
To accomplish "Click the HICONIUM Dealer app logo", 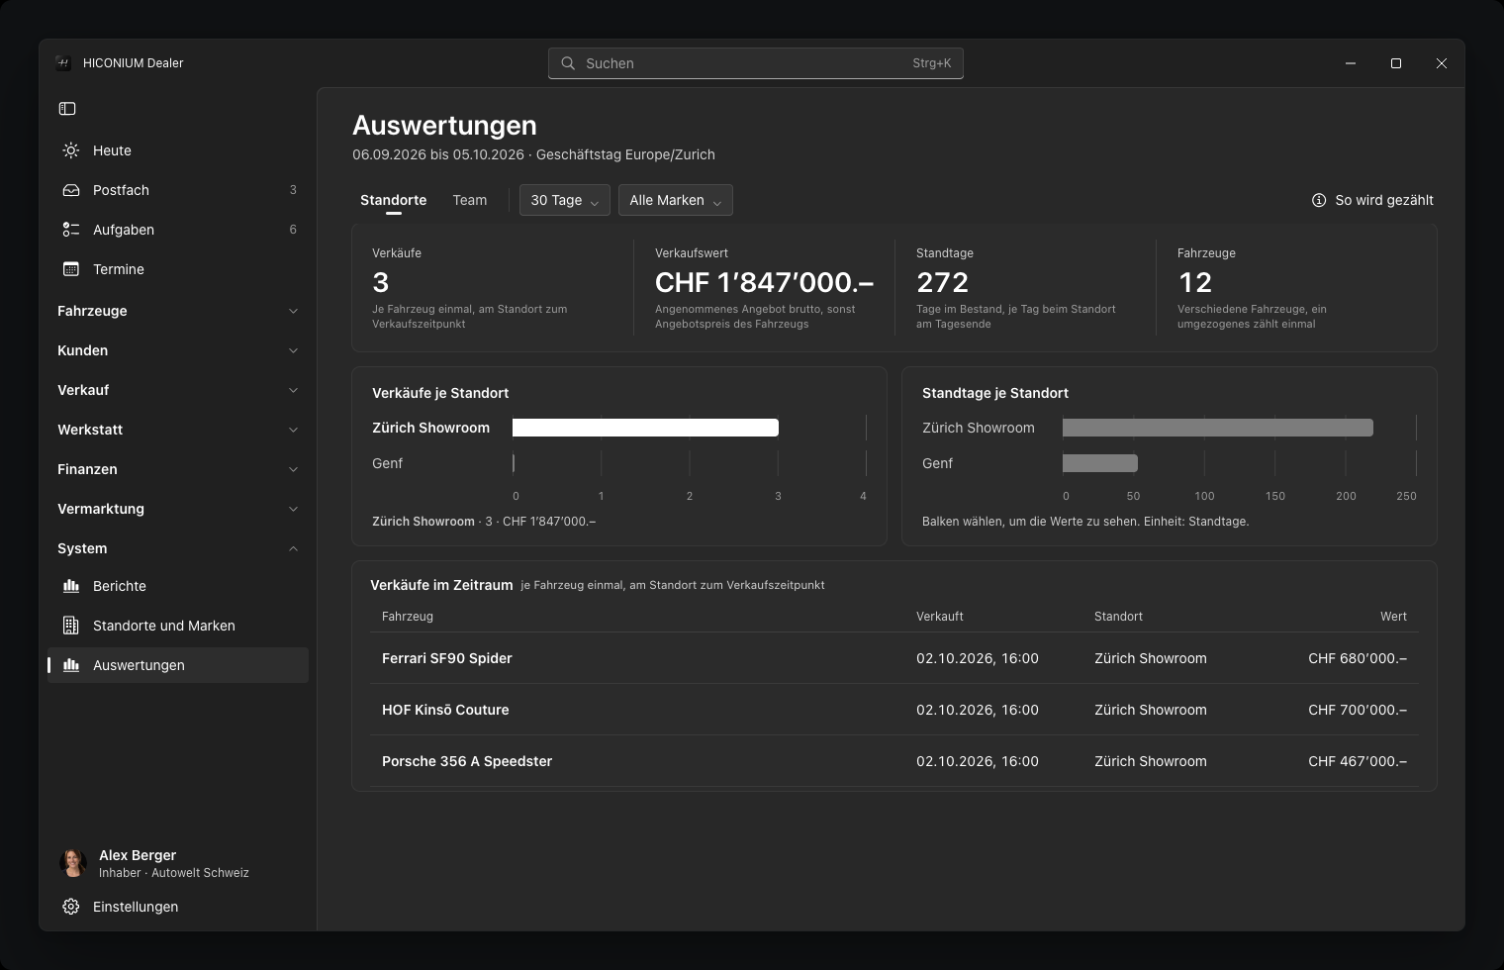I will coord(63,63).
